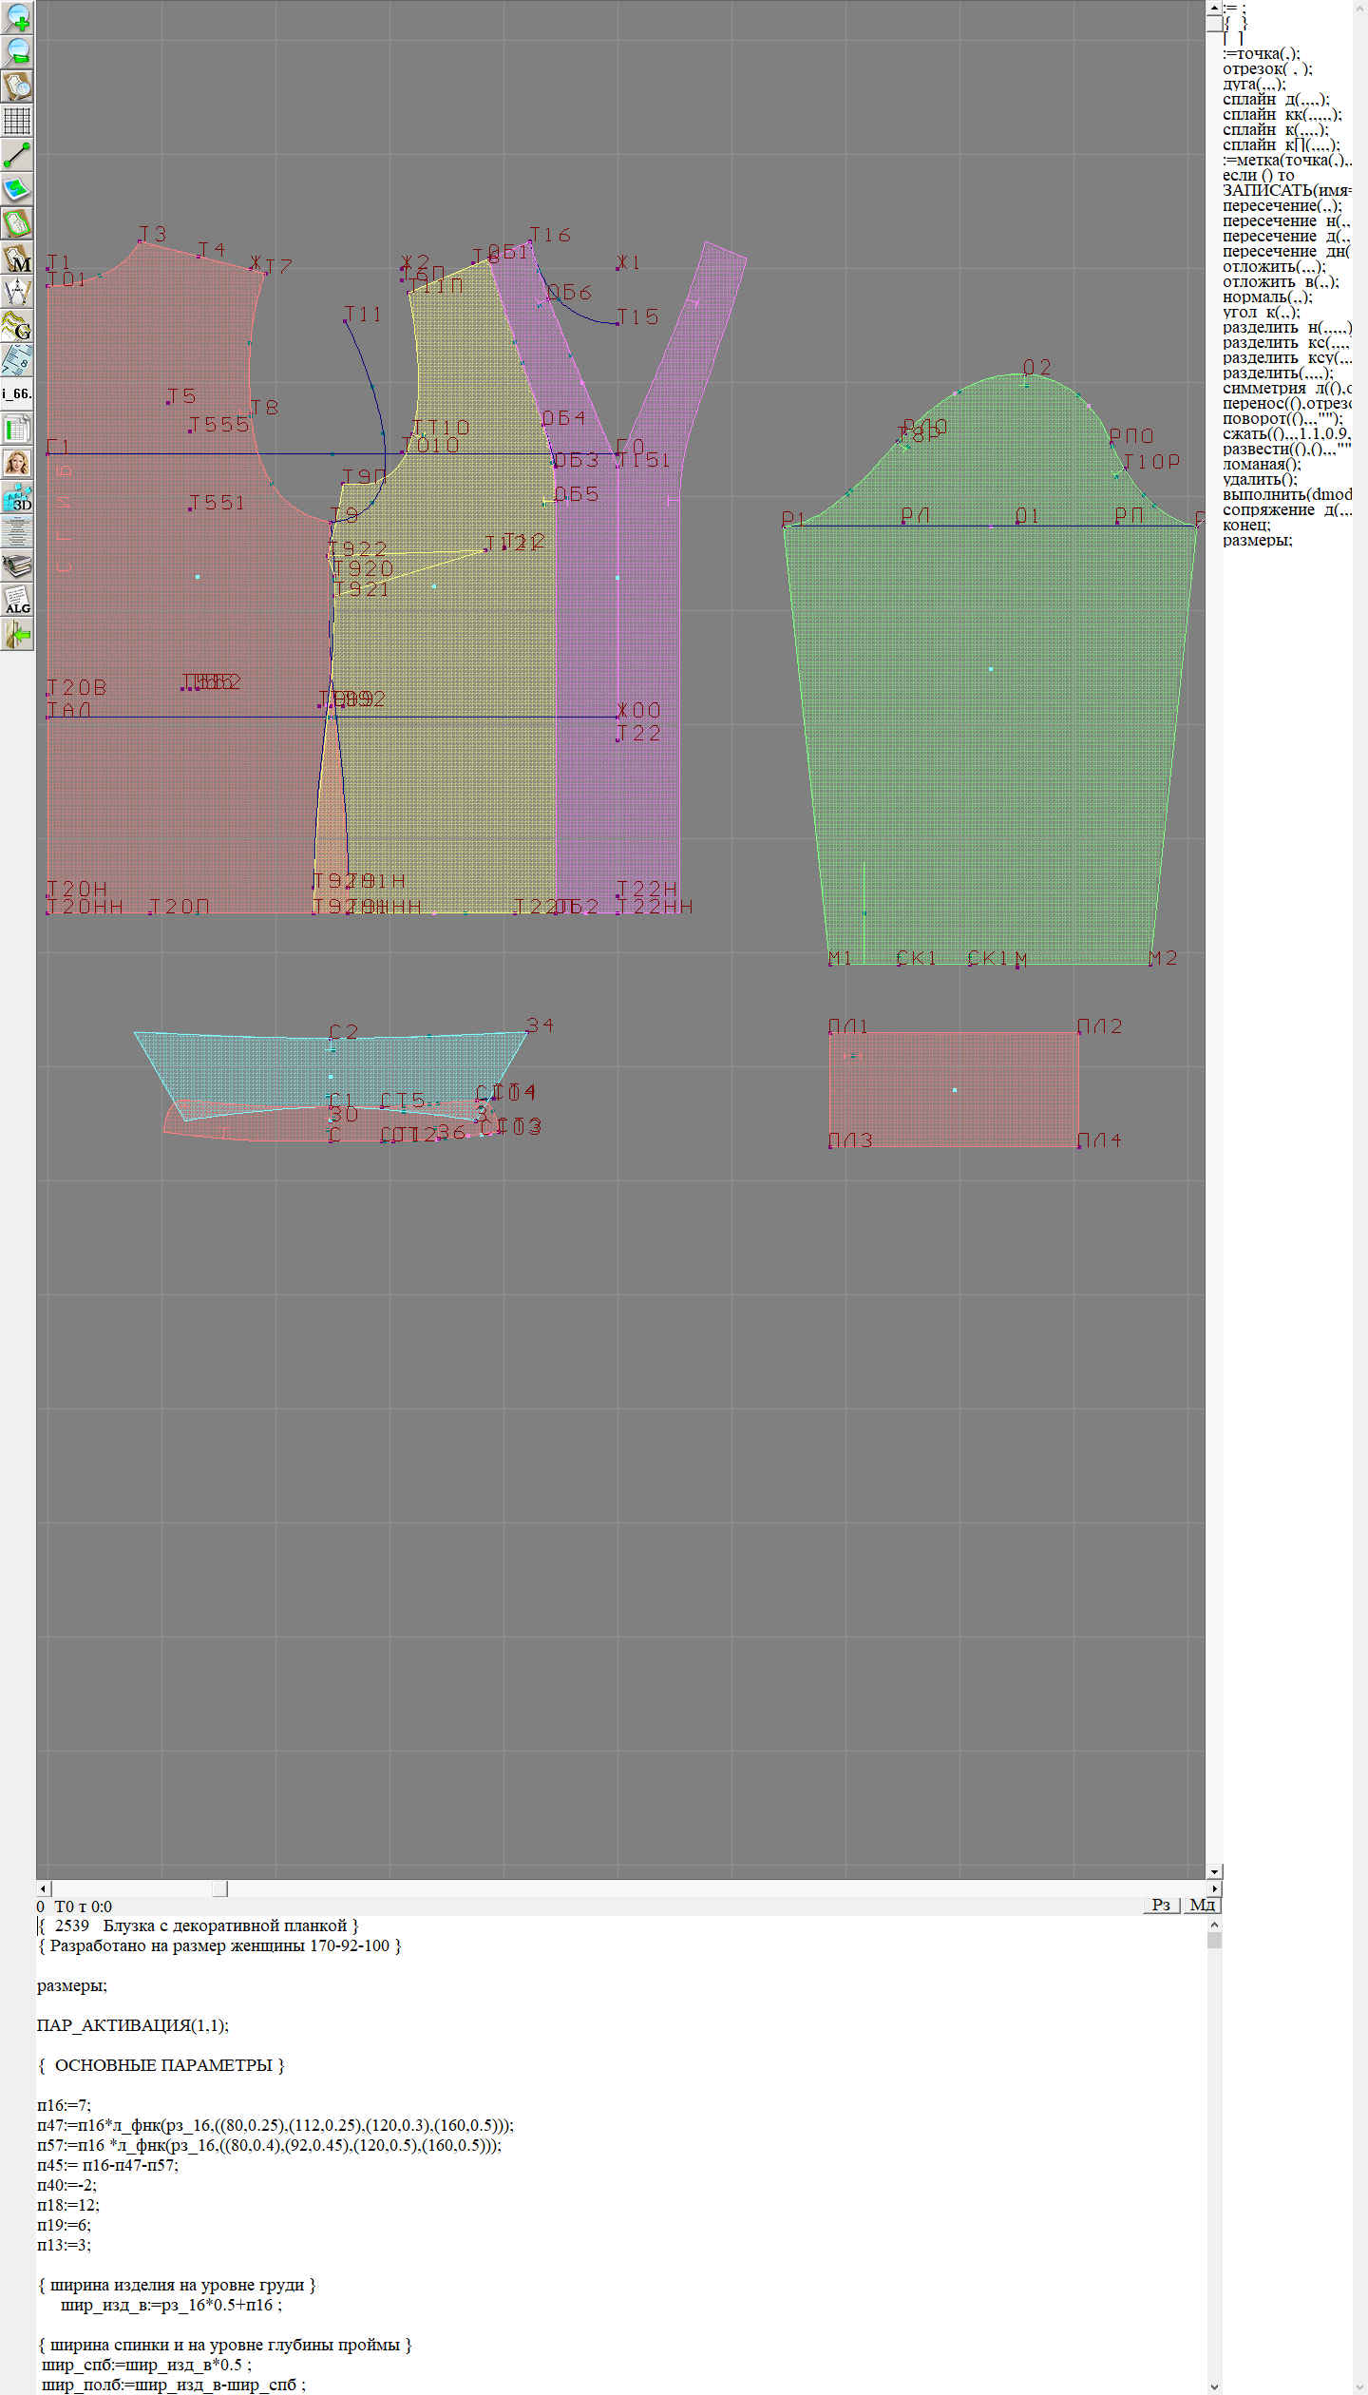Open the pattern with M icon
1368x2395 pixels.
click(x=17, y=259)
